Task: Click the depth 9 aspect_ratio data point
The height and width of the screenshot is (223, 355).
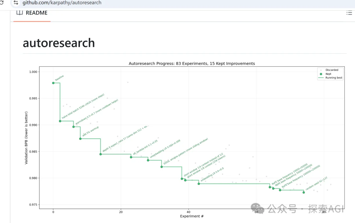Action: 101,154
